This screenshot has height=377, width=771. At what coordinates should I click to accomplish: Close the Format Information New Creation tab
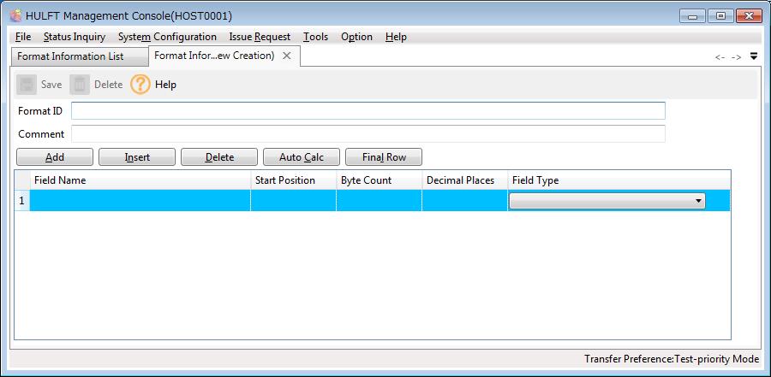[287, 56]
